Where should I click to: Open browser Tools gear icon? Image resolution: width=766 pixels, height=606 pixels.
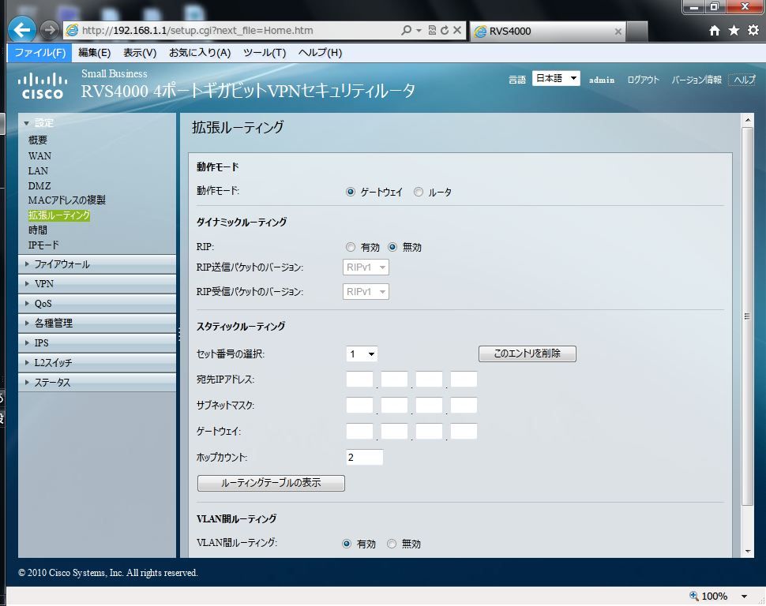(753, 31)
